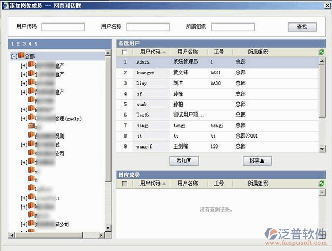Check the select-all box in 备选用户 header
This screenshot has width=332, height=251.
click(124, 52)
